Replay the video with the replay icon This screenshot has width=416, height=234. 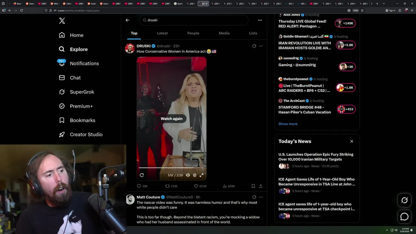pos(142,175)
